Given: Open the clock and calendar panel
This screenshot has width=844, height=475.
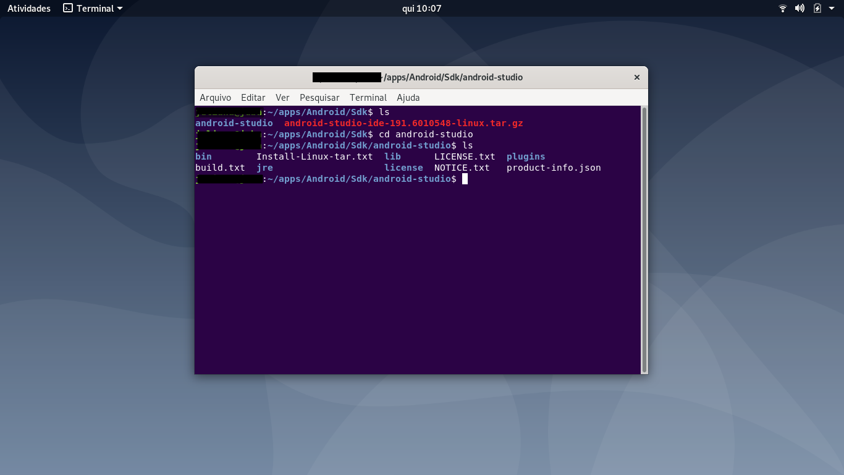Looking at the screenshot, I should coord(421,8).
